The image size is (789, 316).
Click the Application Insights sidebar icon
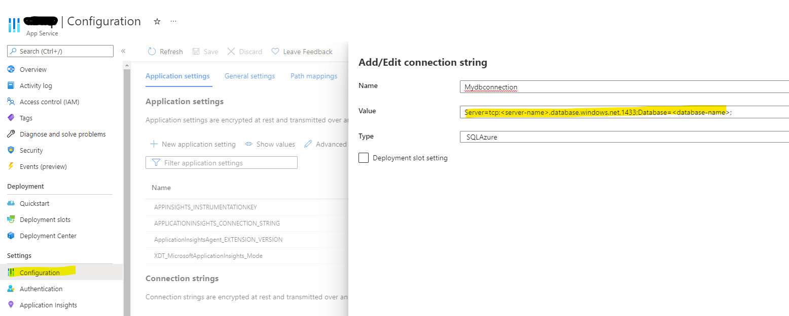click(11, 305)
